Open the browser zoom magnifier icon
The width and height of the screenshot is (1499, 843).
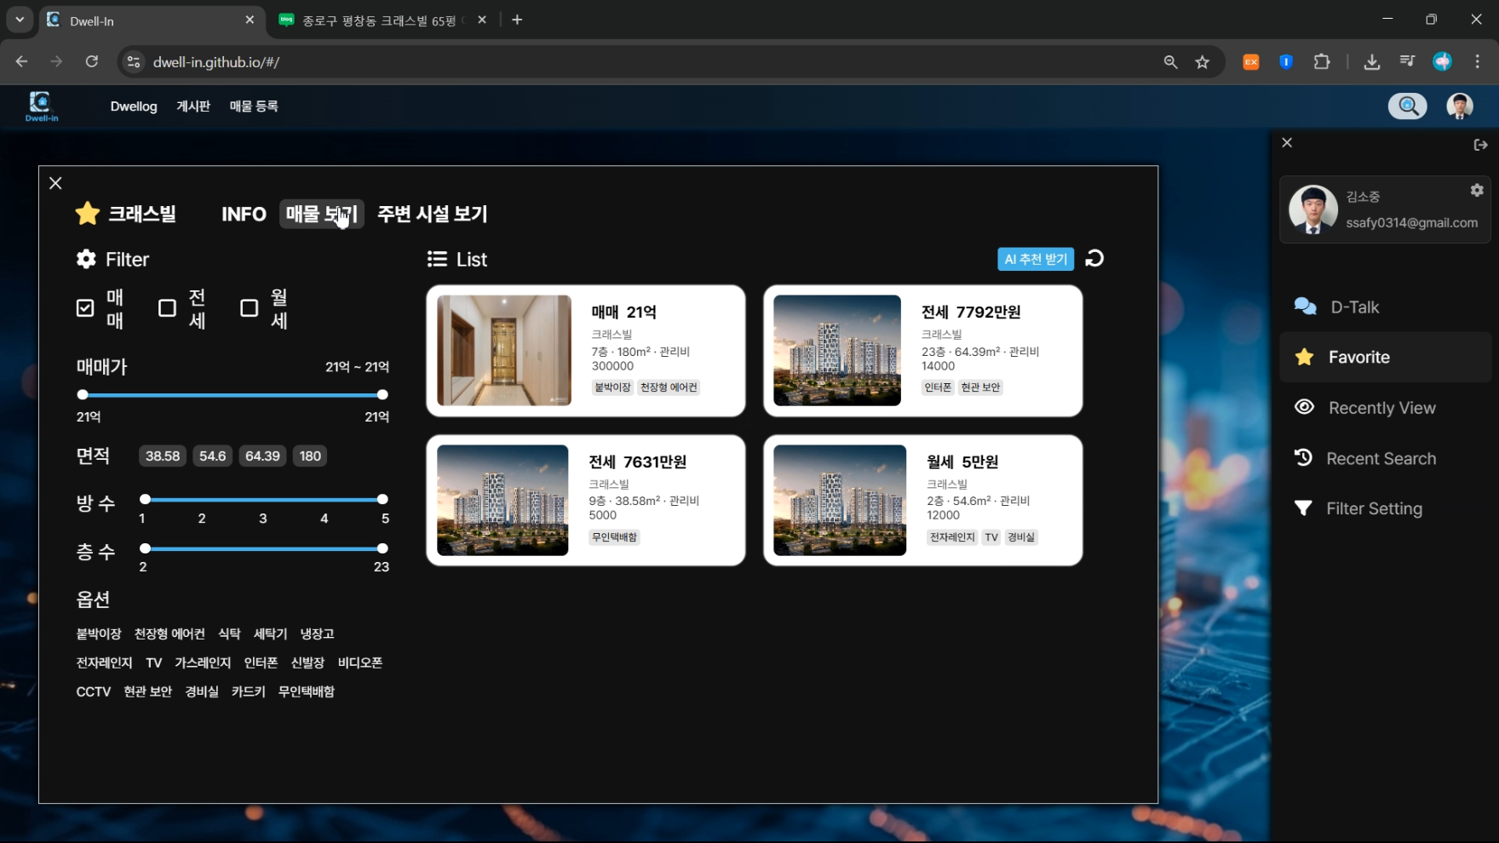click(1170, 61)
